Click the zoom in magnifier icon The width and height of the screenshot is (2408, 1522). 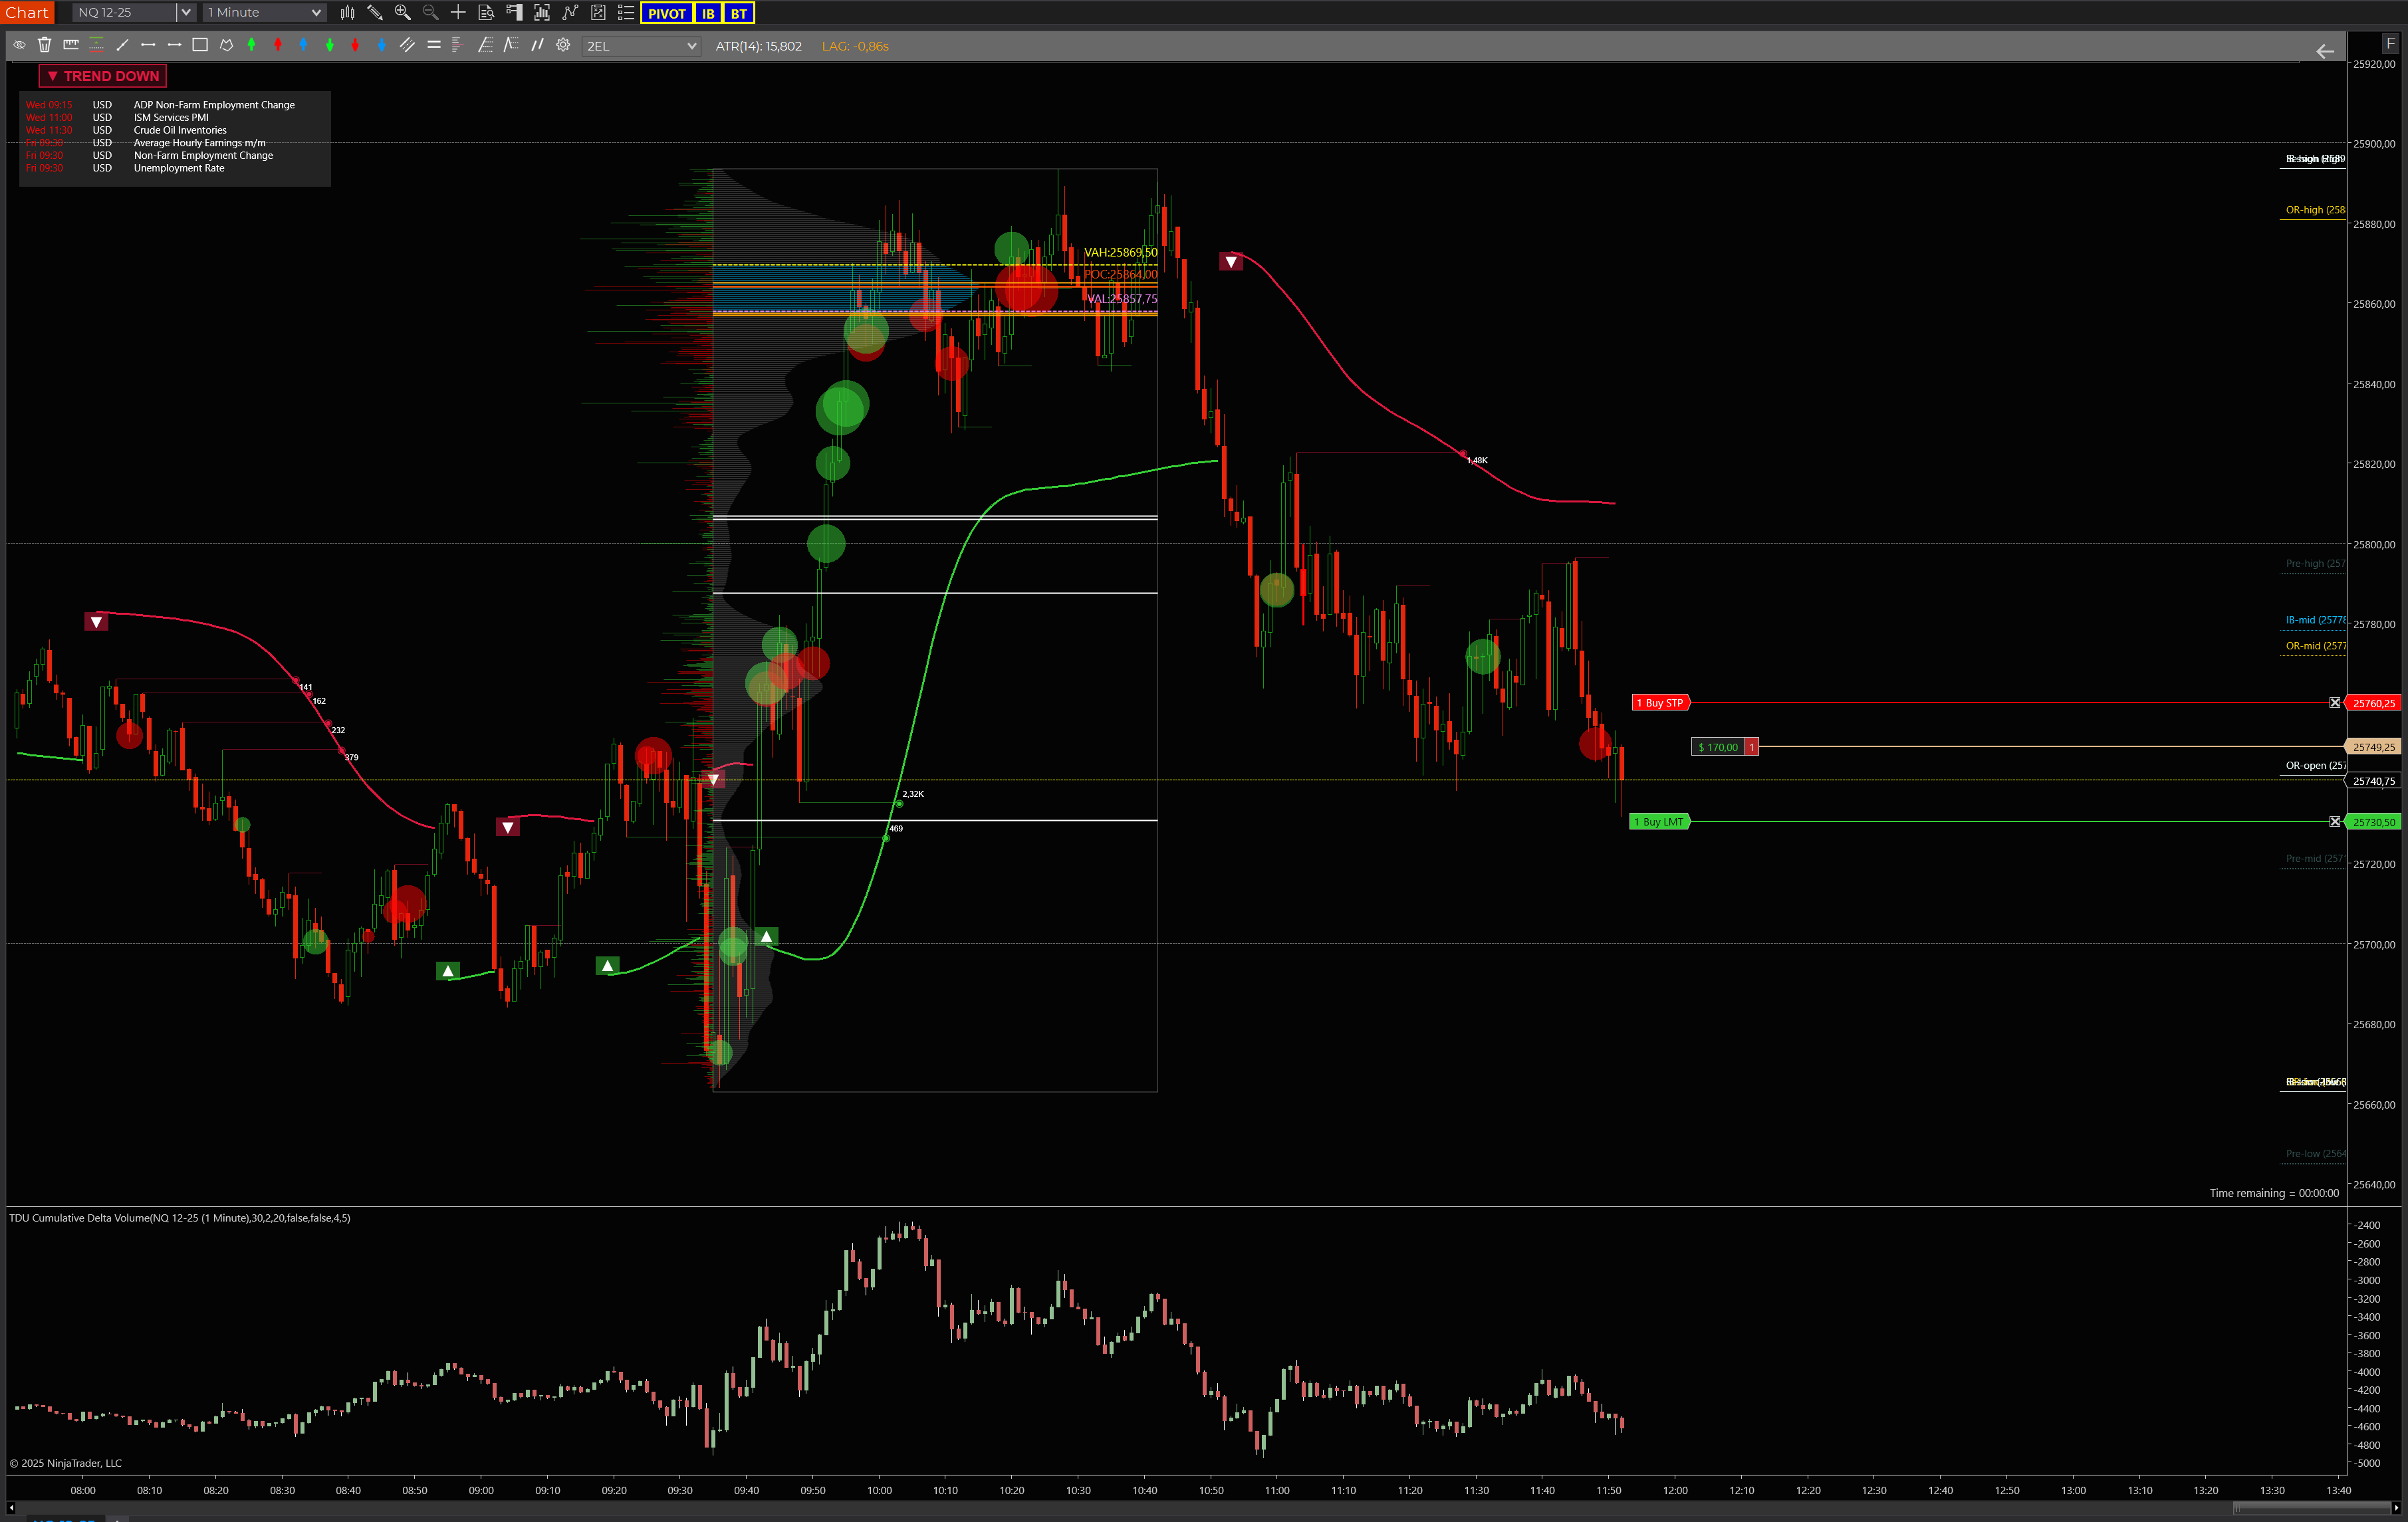coord(402,13)
